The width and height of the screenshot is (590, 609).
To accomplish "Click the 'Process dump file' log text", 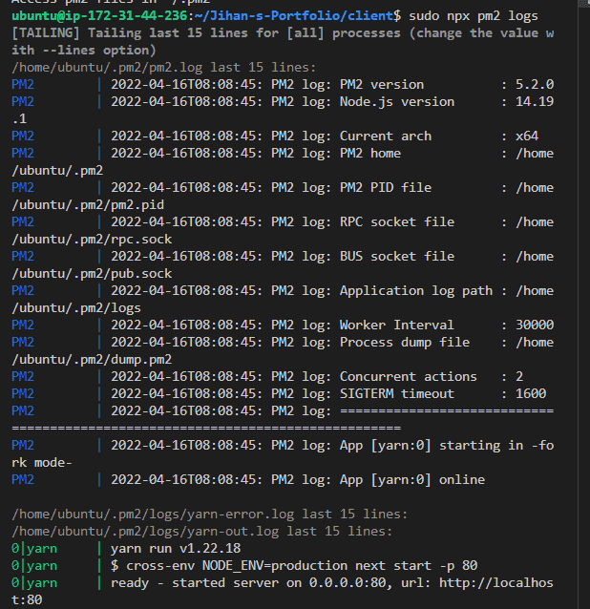I will (x=405, y=342).
